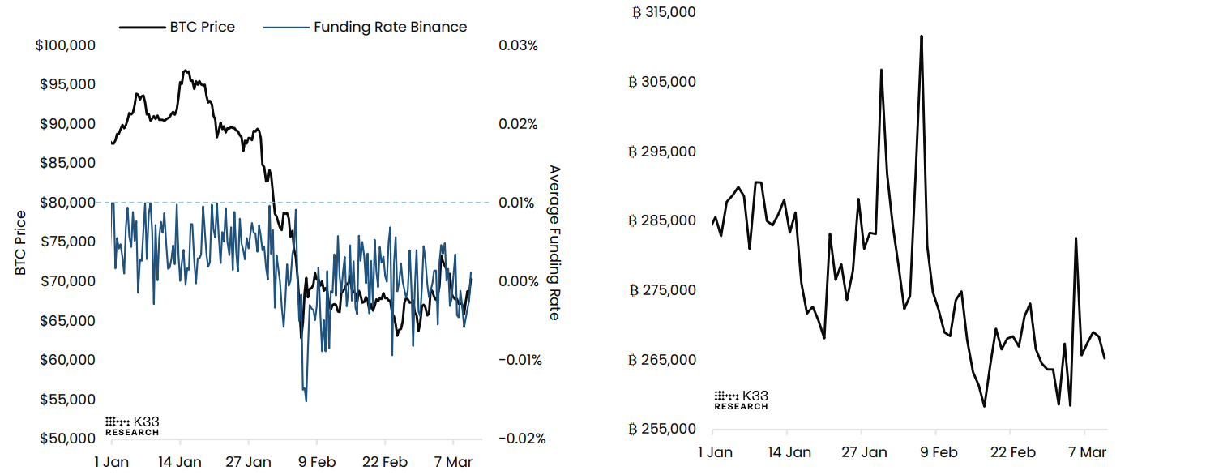Click the black BTC Price legend line swatch

tap(141, 27)
